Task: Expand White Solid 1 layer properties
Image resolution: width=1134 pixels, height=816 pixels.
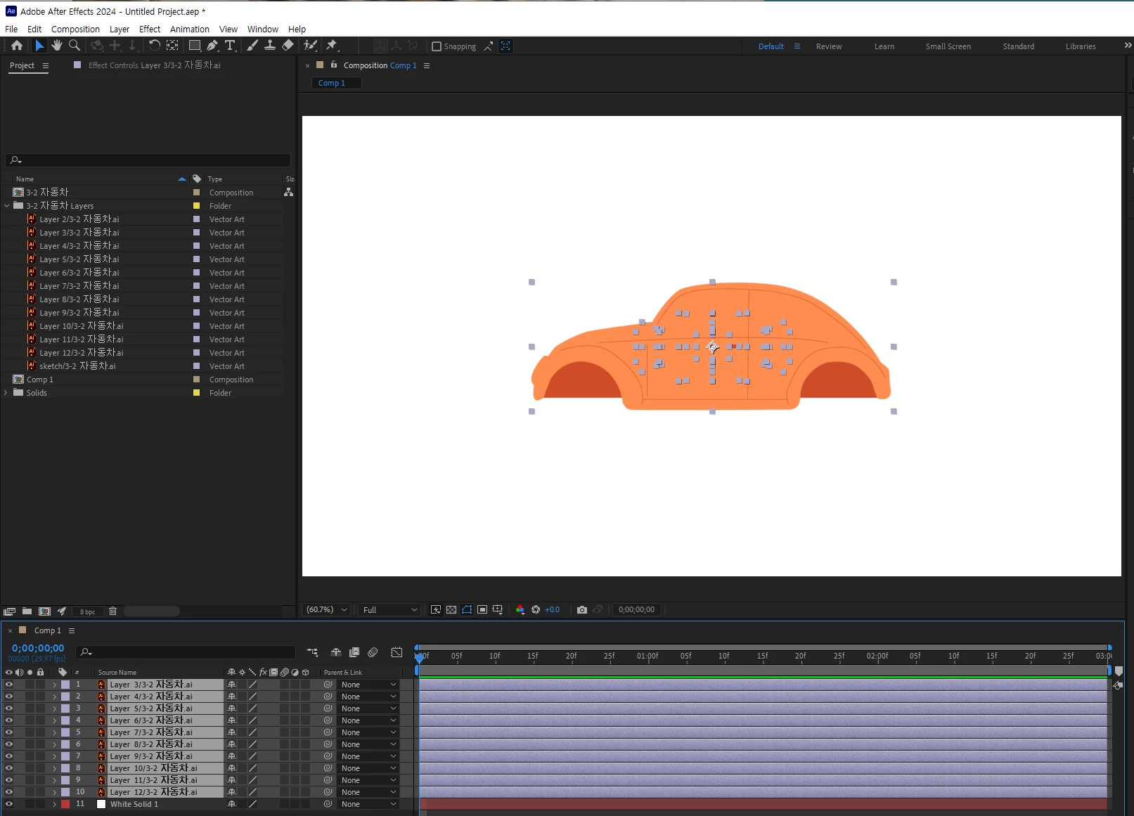Action: 54,804
